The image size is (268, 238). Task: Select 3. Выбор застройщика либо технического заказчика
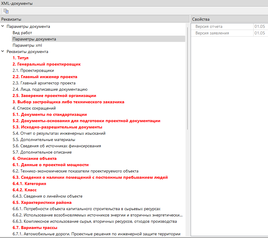pyautogui.click(x=68, y=102)
